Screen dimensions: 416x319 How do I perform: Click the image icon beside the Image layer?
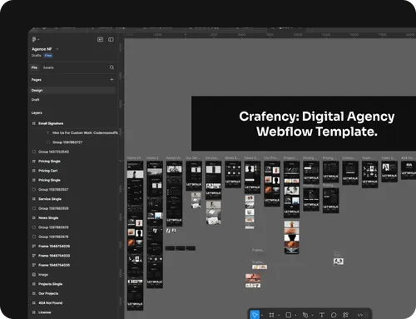tap(34, 274)
